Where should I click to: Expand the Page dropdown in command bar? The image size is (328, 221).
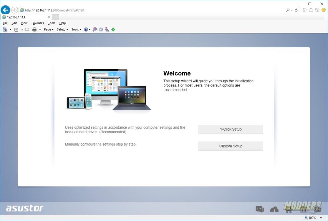[49, 29]
